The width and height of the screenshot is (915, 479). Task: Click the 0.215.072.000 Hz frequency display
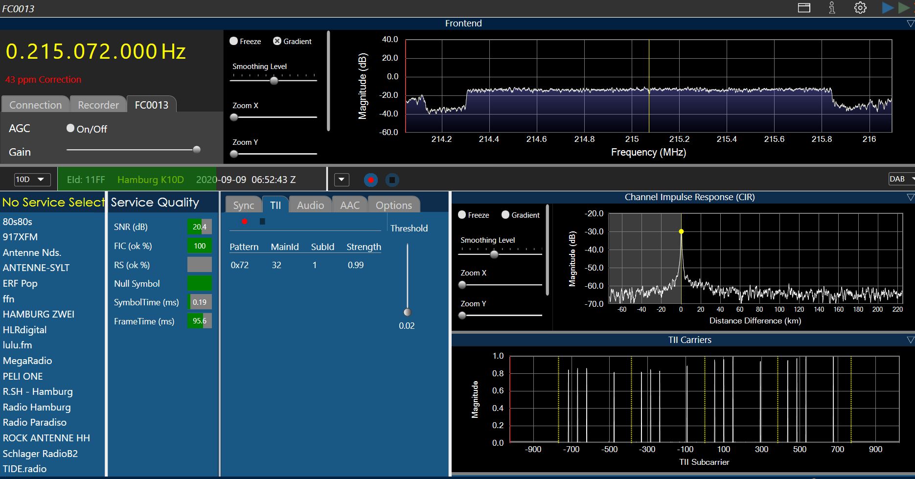coord(96,52)
